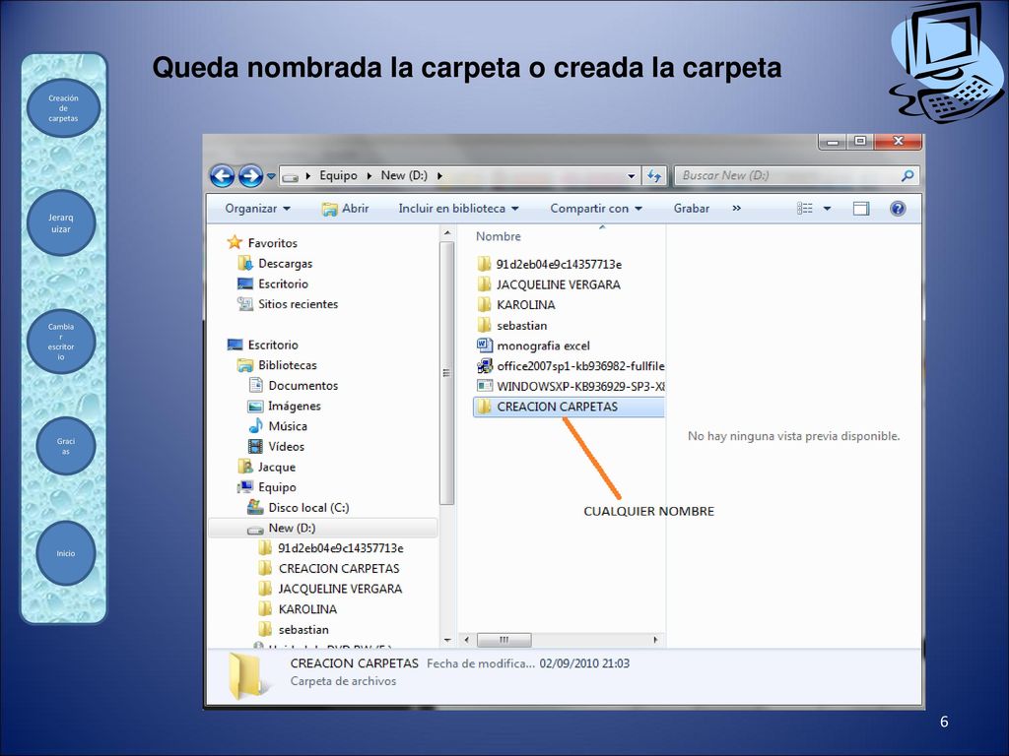
Task: Click file list horizontal scrollbar thumb
Action: (504, 640)
